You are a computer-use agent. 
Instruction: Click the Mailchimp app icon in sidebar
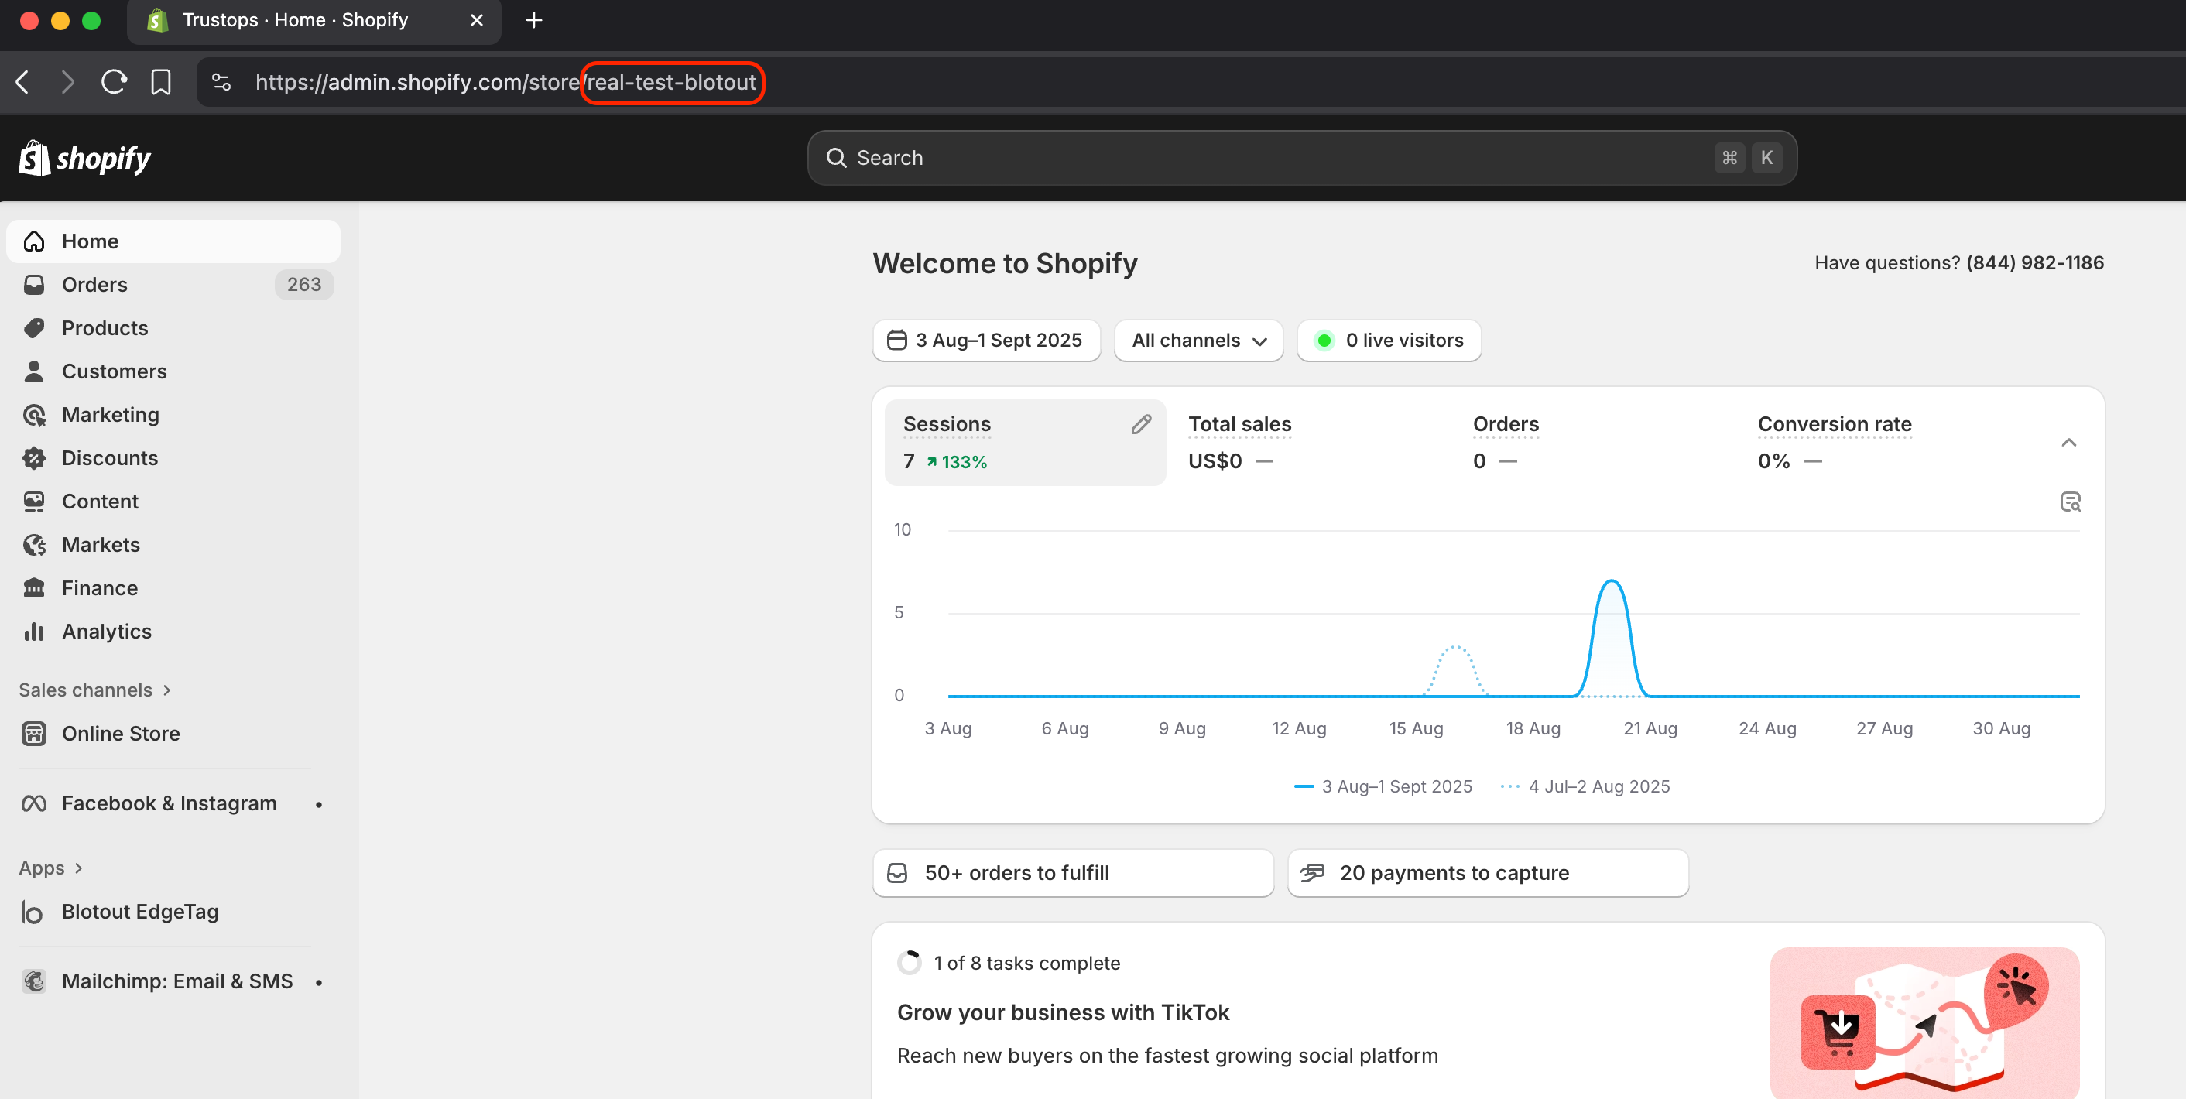tap(34, 981)
